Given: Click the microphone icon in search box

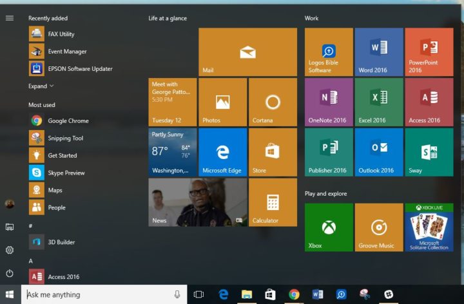Looking at the screenshot, I should click(177, 294).
